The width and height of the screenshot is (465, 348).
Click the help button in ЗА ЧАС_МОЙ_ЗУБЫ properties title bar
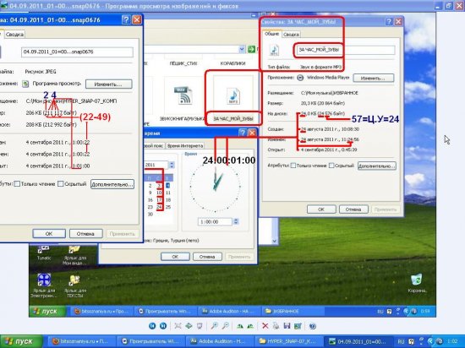click(389, 22)
